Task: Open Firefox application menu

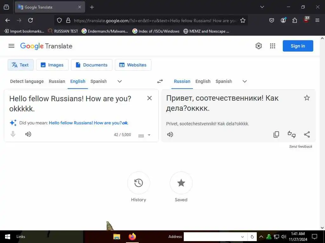Action: click(317, 20)
